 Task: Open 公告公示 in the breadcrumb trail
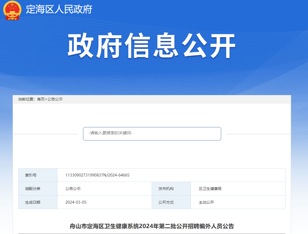coord(55,99)
